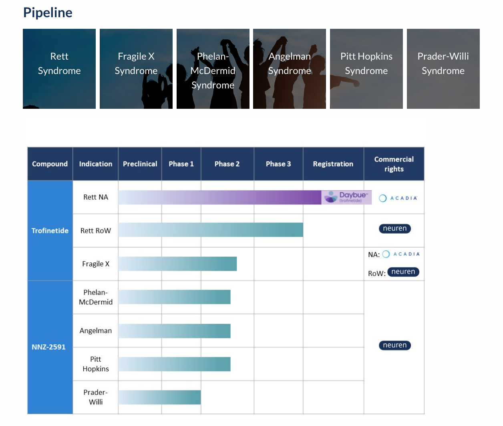Viewport: 503px width, 426px height.
Task: Click the Commercial rights column header
Action: tap(394, 164)
